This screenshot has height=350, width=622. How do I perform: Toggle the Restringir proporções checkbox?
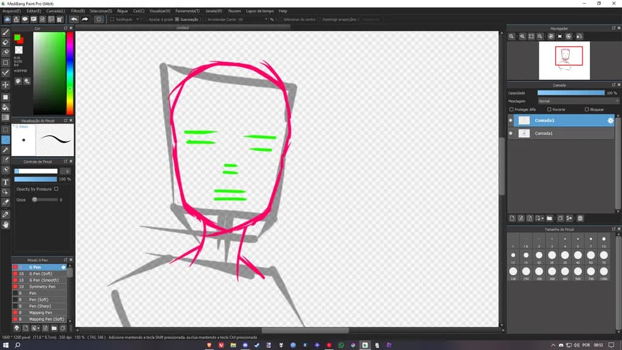pyautogui.click(x=320, y=19)
